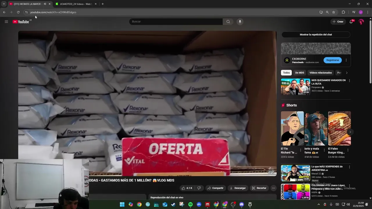Reload the page in Chrome
Viewport: 372px width, 209px height.
(x=18, y=12)
